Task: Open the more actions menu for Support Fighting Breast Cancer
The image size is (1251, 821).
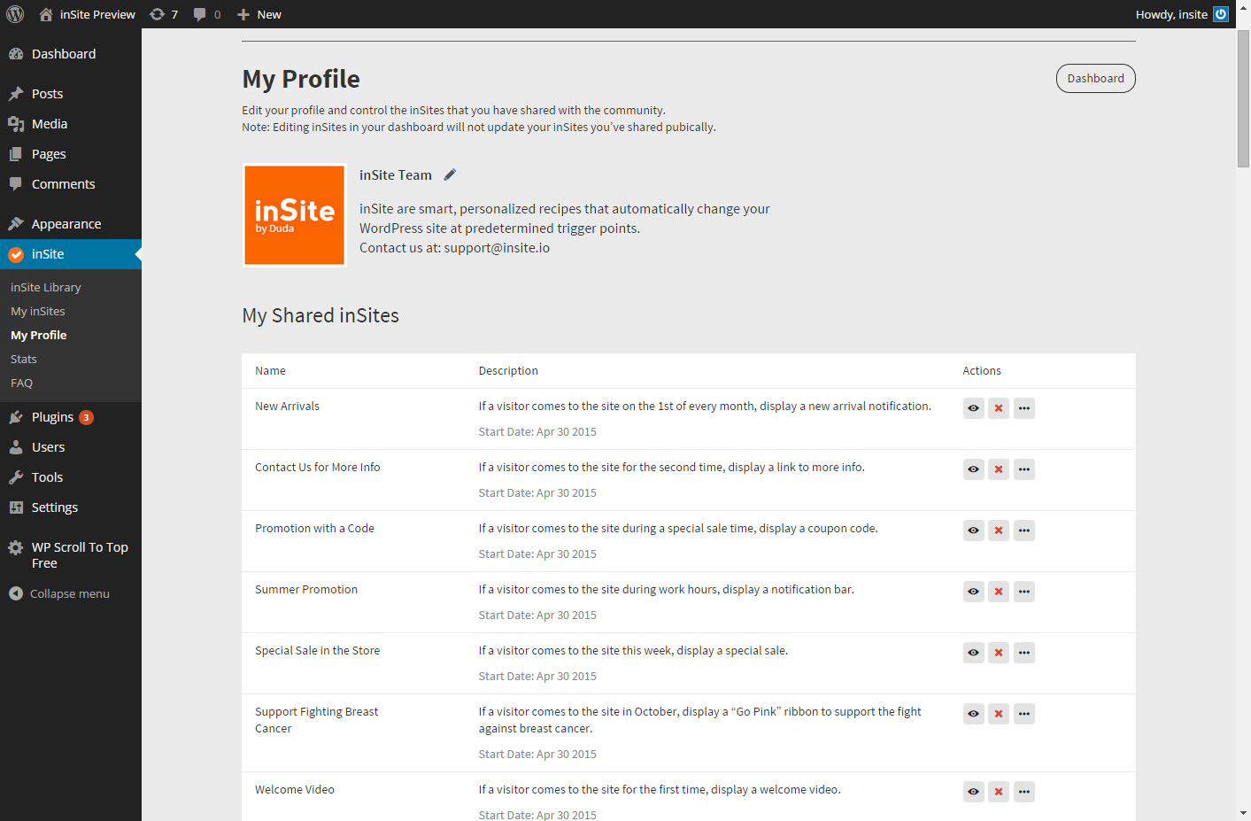Action: pyautogui.click(x=1024, y=714)
